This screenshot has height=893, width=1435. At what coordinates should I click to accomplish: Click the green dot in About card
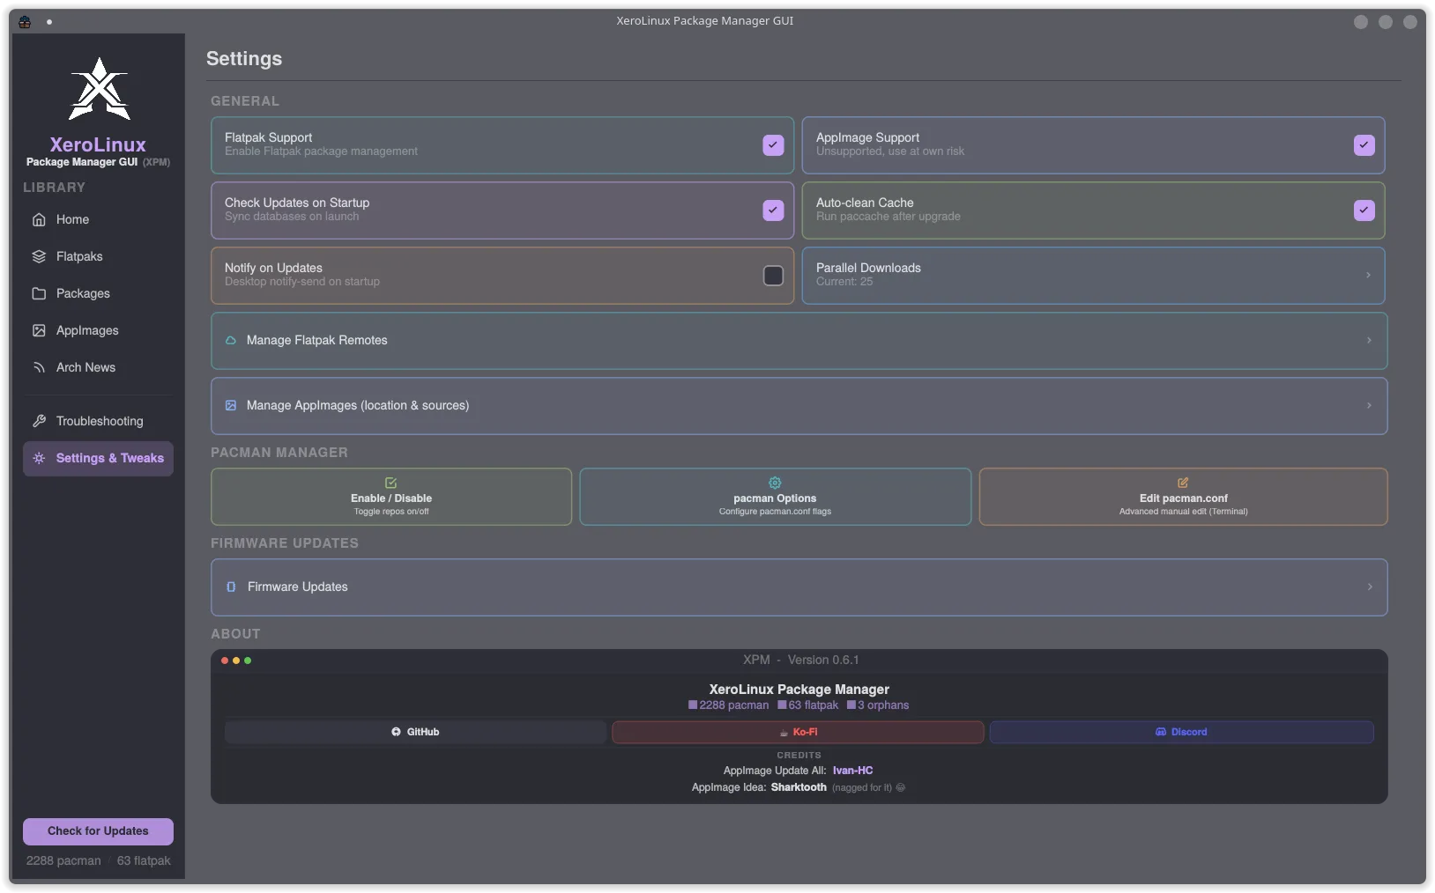click(x=248, y=661)
